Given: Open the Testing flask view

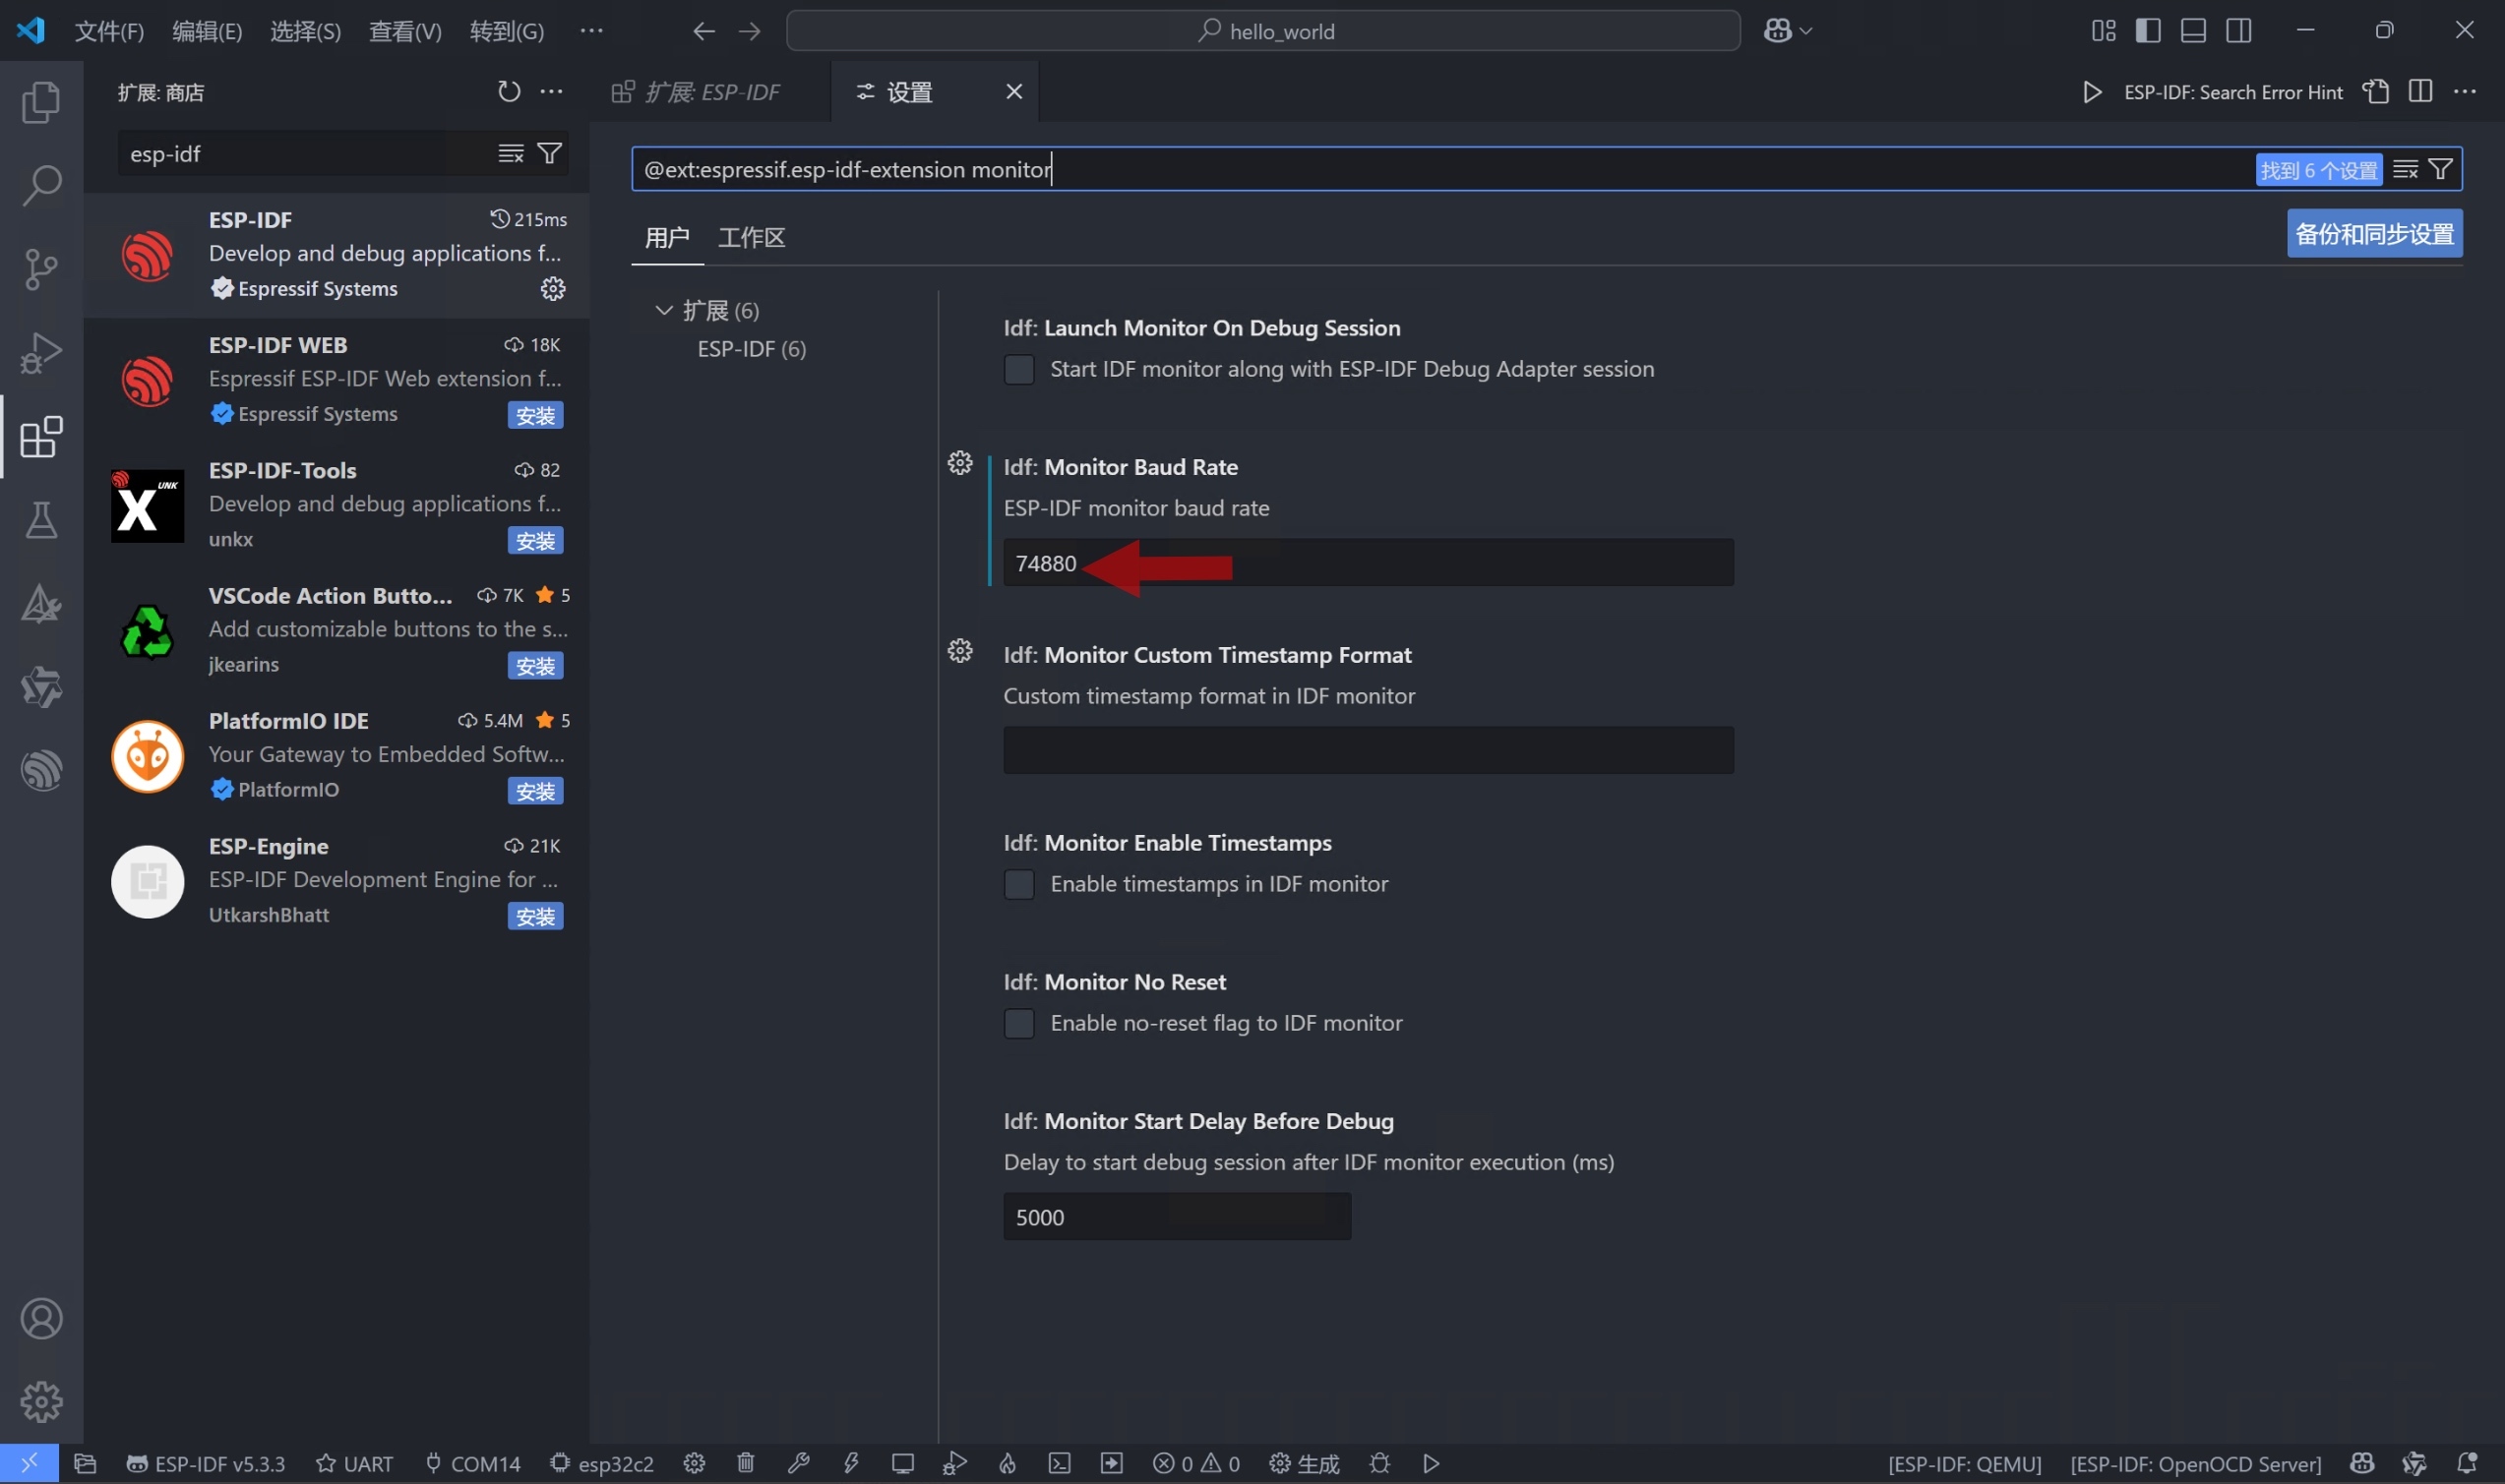Looking at the screenshot, I should 41,520.
